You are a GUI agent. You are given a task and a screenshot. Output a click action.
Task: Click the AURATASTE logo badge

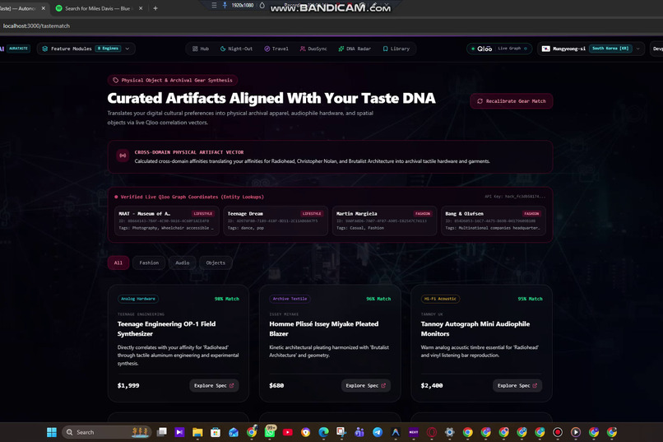[18, 49]
